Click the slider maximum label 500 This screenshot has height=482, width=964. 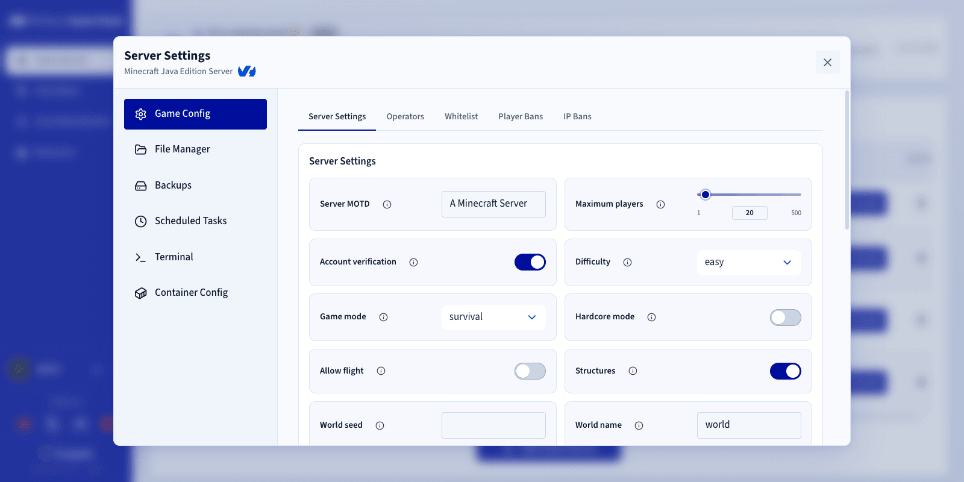coord(796,213)
